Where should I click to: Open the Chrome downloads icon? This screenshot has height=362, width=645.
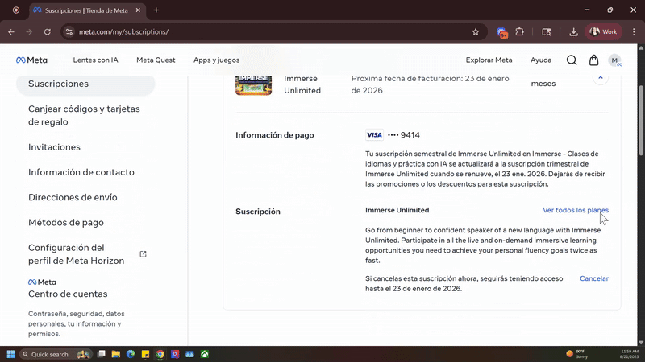tap(573, 32)
